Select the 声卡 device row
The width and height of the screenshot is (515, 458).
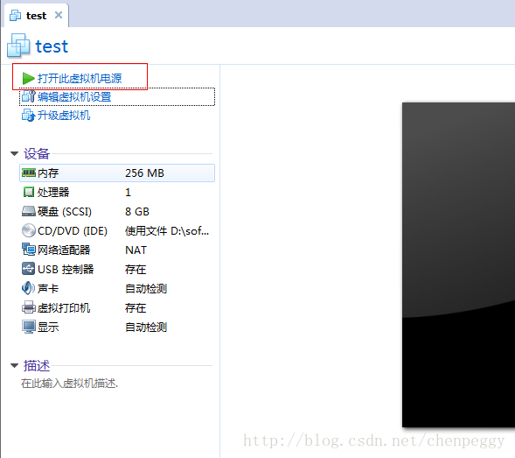[x=117, y=289]
